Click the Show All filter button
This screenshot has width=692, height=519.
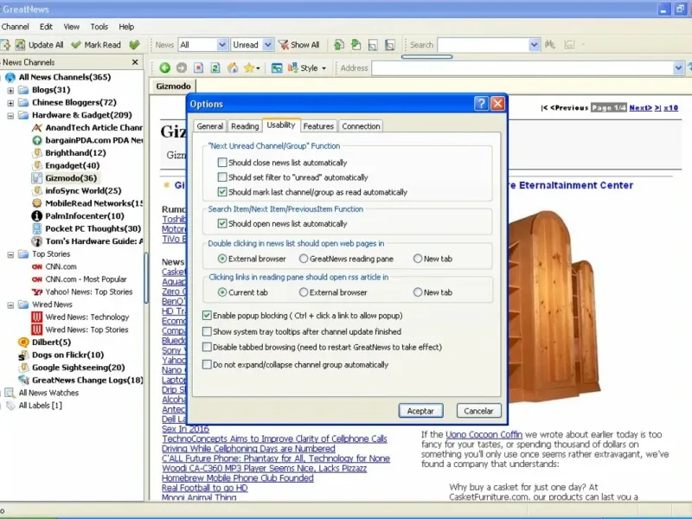point(298,45)
